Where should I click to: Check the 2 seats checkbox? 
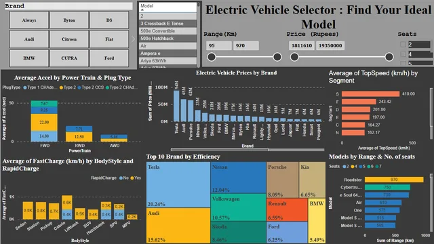click(403, 44)
